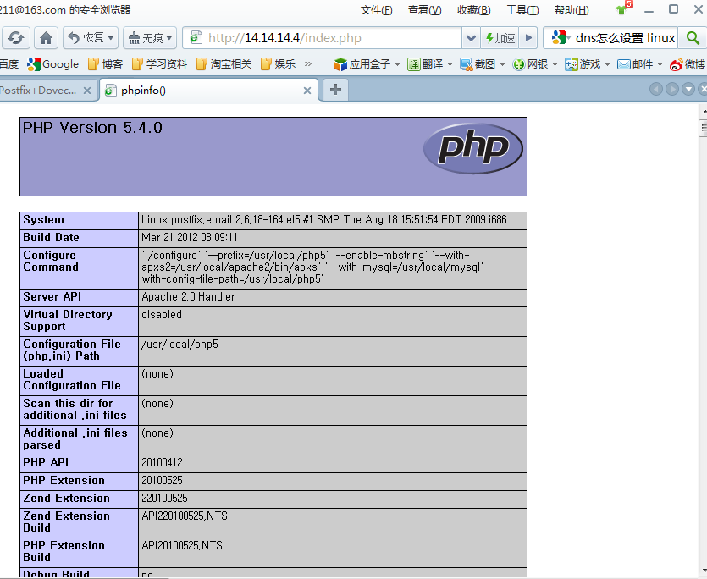The width and height of the screenshot is (707, 579).
Task: Click the page scrollbar thumb
Action: [703, 128]
